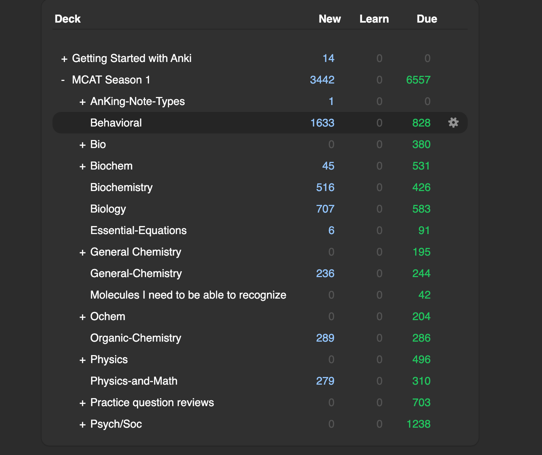Expand the Psych/Soc subdeck
The width and height of the screenshot is (542, 455).
(83, 424)
